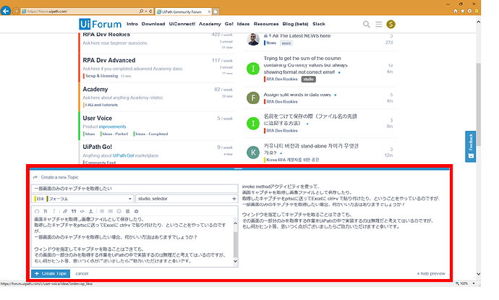Click the reply arrow icon beside Create a new Topic
This screenshot has height=300, width=499.
point(35,177)
